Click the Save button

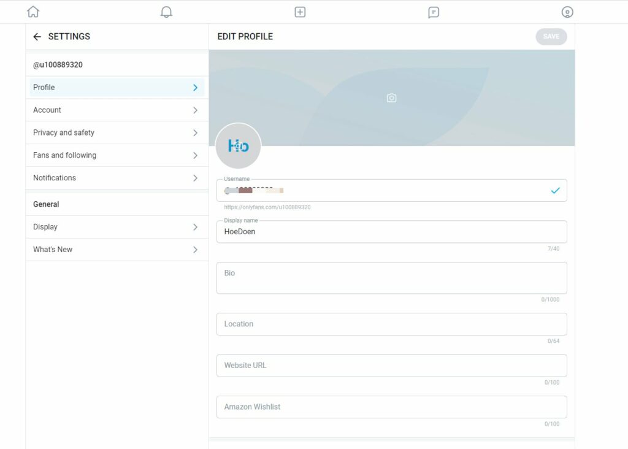551,36
